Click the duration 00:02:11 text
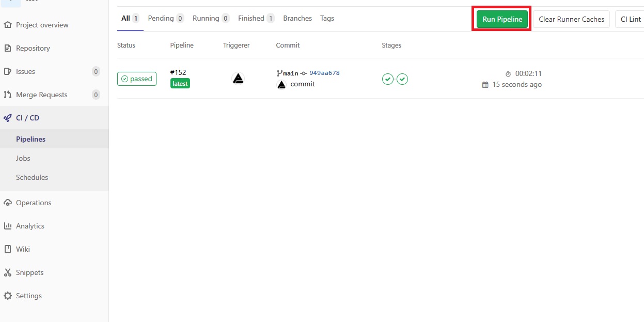Image resolution: width=644 pixels, height=322 pixels. click(528, 73)
